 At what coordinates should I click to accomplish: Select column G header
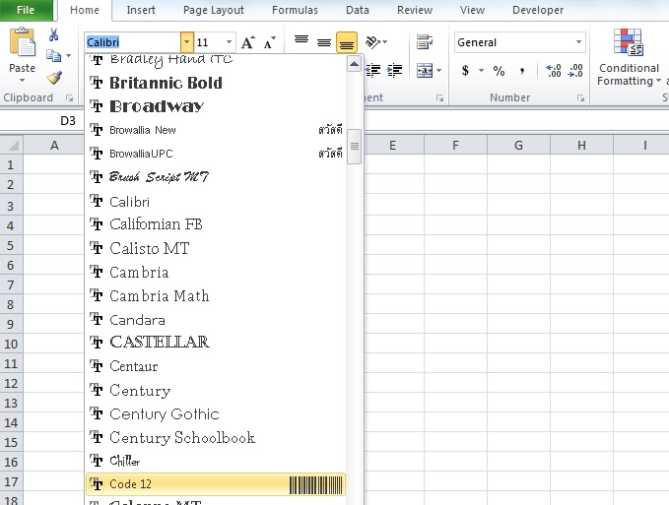pos(518,146)
